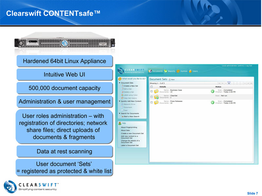Screen dimensions: 262x196
Task: Check the Press Releases row checkbox
Action: tap(152, 102)
